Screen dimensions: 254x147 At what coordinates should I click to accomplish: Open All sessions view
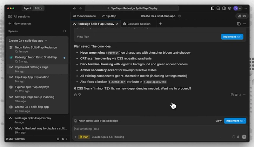coord(19,17)
